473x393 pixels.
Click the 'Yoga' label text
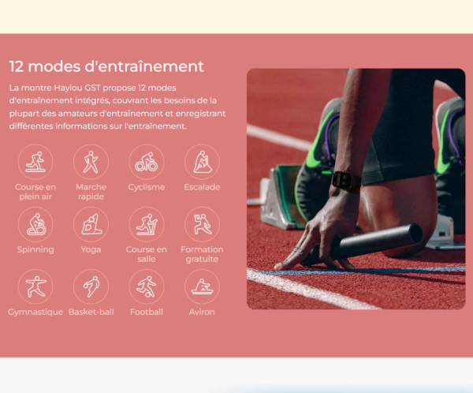coord(91,250)
